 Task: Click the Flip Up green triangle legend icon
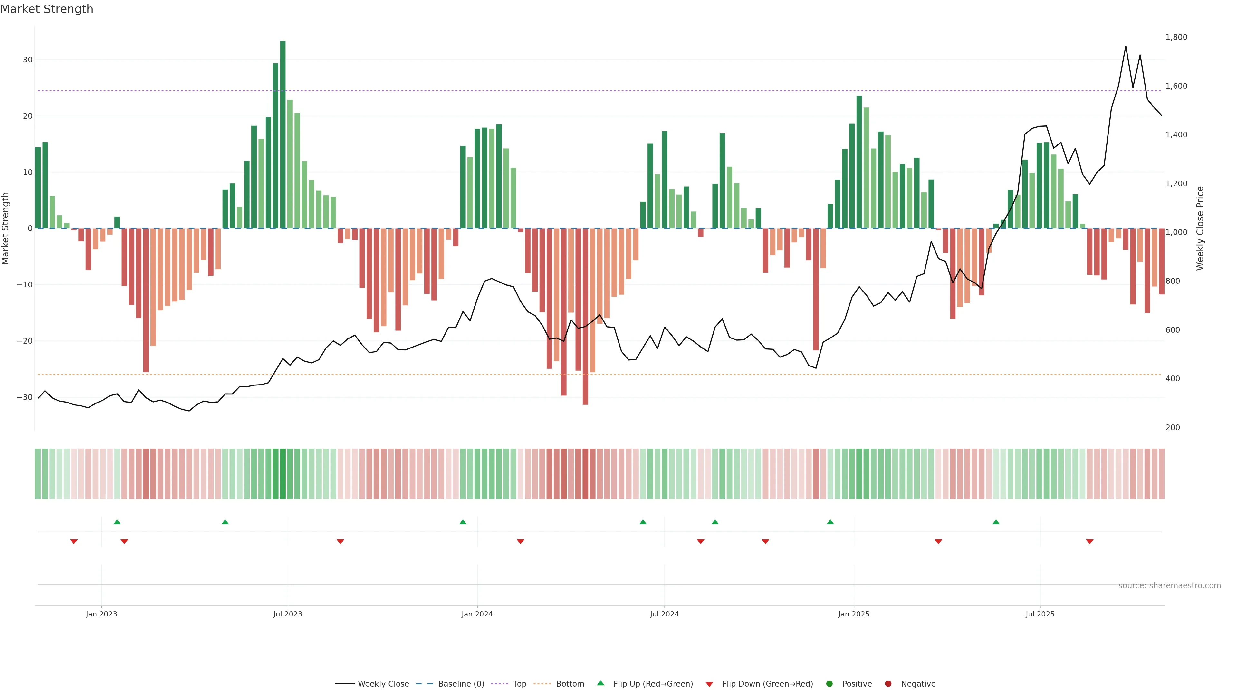pos(600,683)
